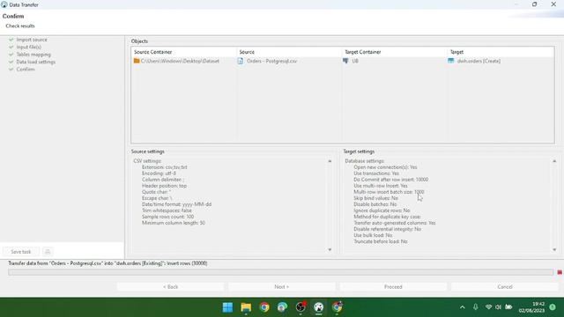The width and height of the screenshot is (564, 317).
Task: Click the Transfer data status message
Action: [x=108, y=263]
